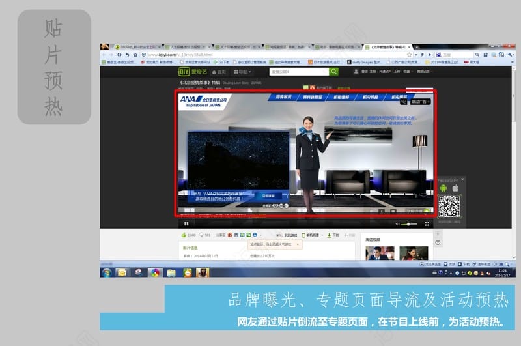The image size is (521, 346).
Task: Select the 《北京爱情故事》特辑 tab
Action: [387, 47]
